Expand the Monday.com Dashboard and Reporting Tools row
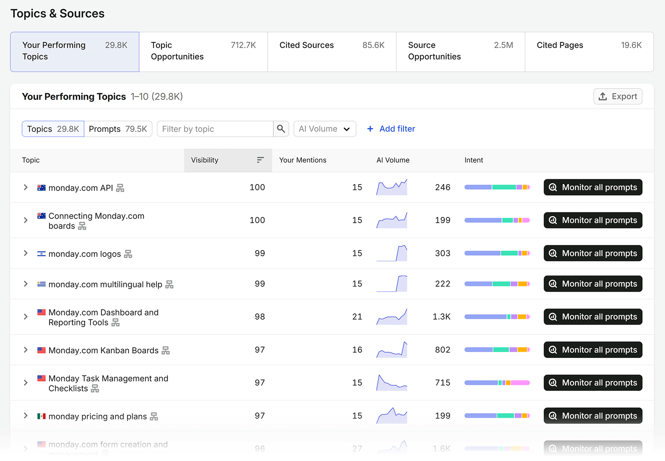The image size is (665, 461). pyautogui.click(x=26, y=317)
